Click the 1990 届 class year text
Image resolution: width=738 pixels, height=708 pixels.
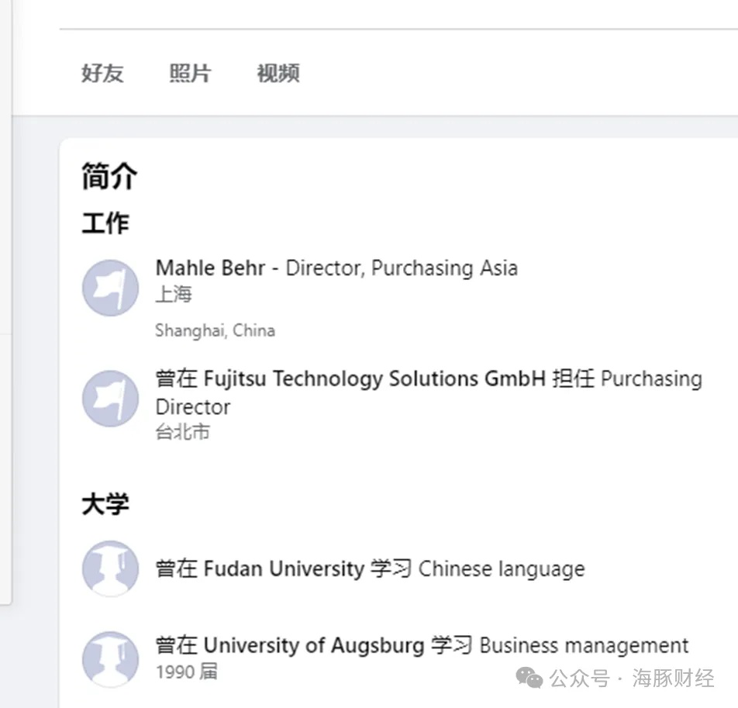pos(187,672)
